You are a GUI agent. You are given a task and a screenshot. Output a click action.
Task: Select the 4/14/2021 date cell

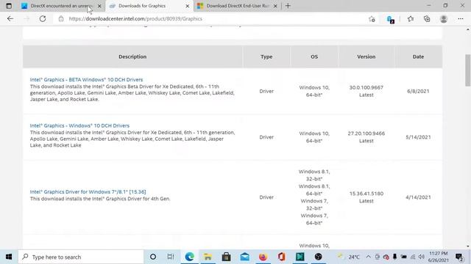click(x=418, y=197)
